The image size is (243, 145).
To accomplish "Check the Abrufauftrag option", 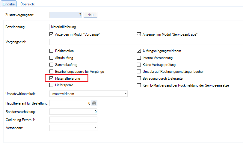I will point(51,58).
